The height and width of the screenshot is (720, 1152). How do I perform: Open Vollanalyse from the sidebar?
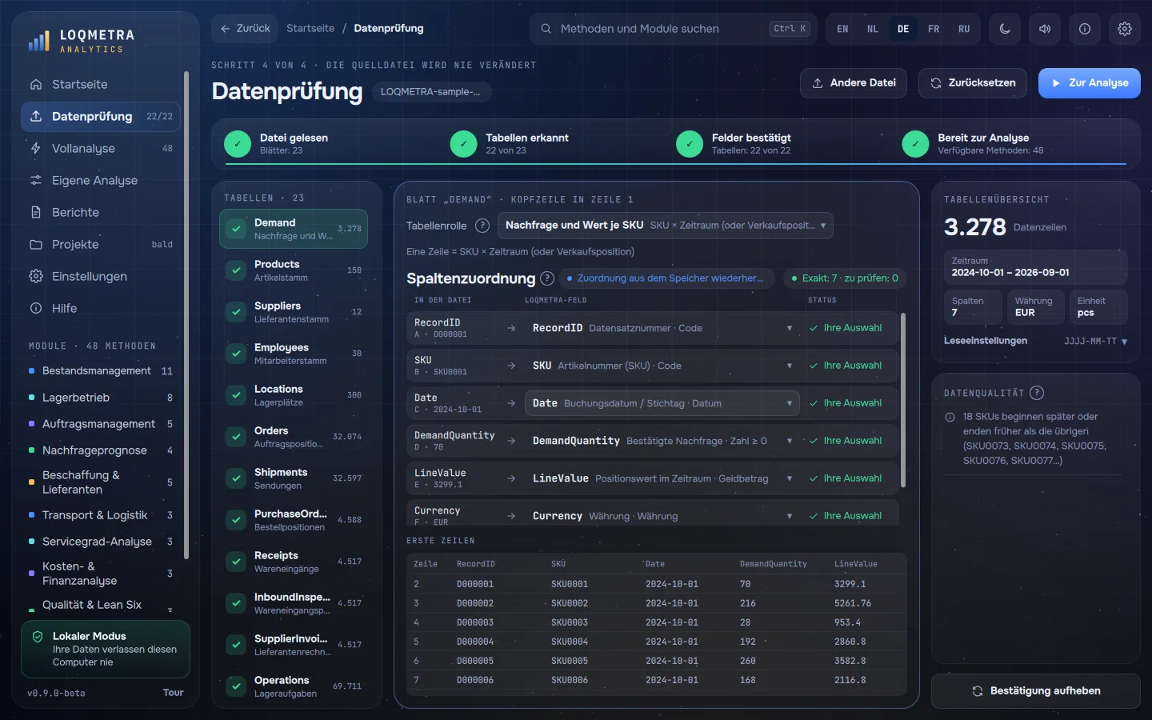point(101,148)
